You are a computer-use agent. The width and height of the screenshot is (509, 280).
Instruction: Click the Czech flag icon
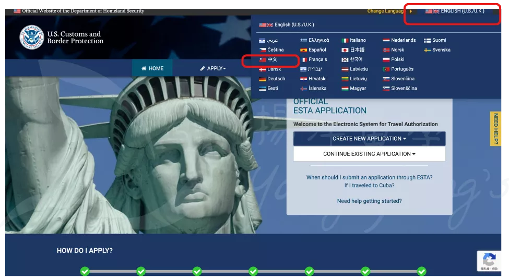tap(262, 50)
